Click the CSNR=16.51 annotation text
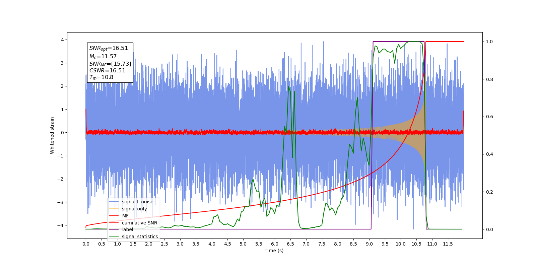 [107, 70]
